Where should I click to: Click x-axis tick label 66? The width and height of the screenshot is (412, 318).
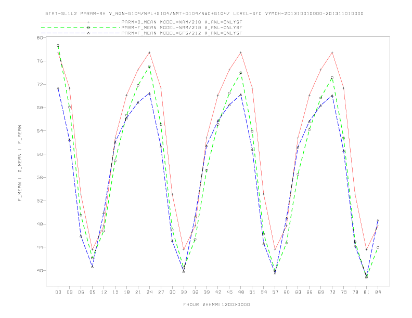[x=310, y=292]
